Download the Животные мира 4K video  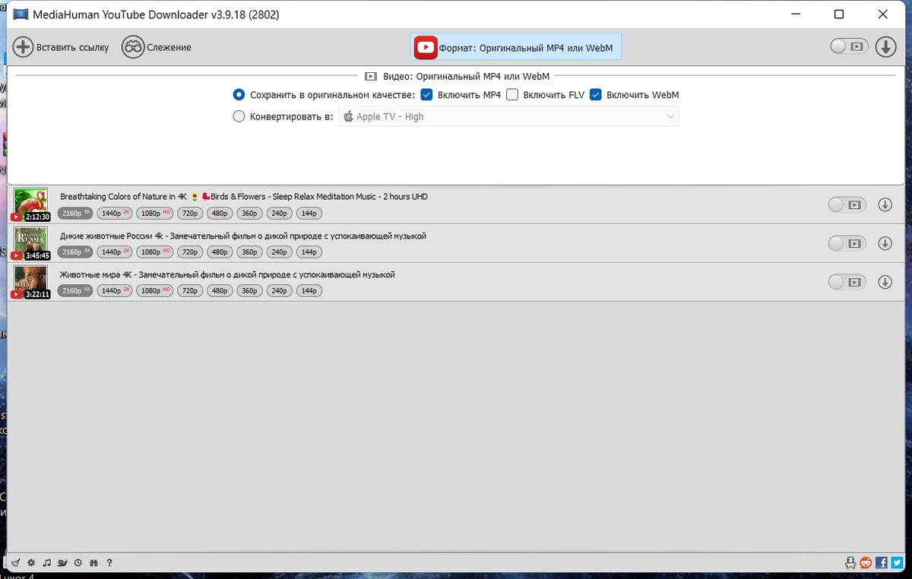pos(885,282)
